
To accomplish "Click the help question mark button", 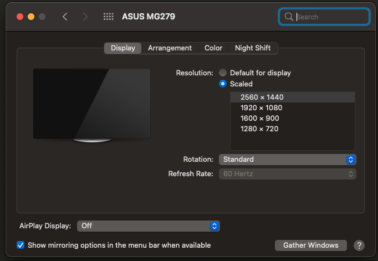I will click(x=359, y=245).
